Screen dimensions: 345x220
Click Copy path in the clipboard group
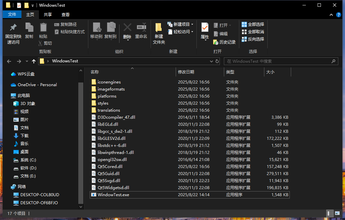coord(66,24)
